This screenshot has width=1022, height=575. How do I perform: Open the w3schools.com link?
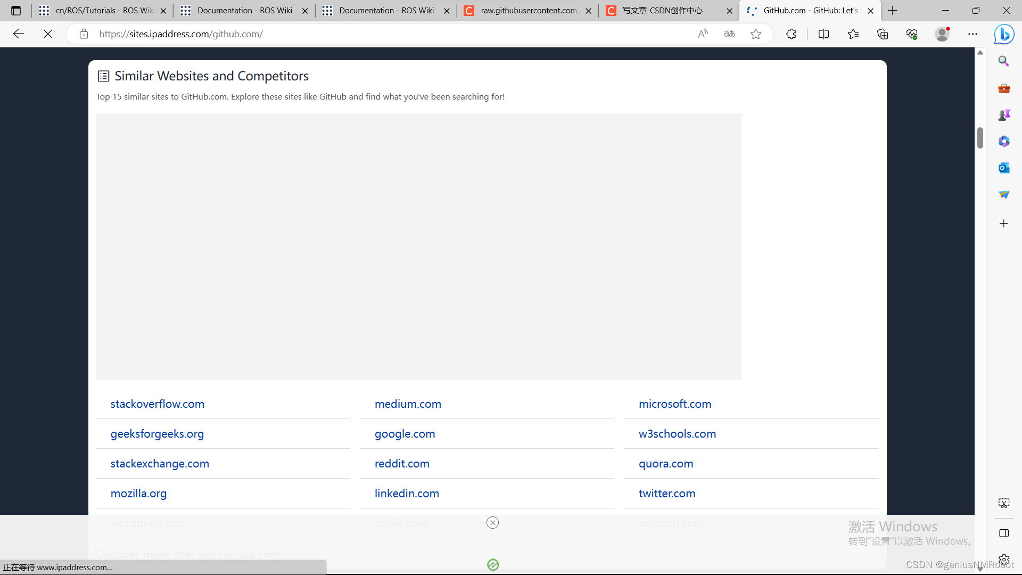pyautogui.click(x=677, y=434)
